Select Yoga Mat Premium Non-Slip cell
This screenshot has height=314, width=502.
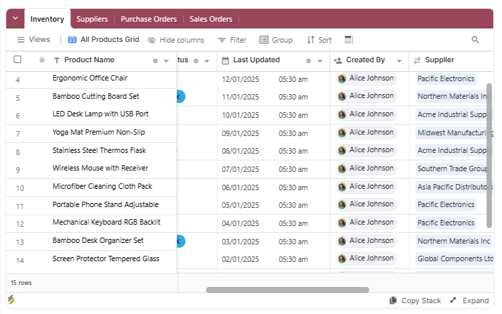(99, 132)
